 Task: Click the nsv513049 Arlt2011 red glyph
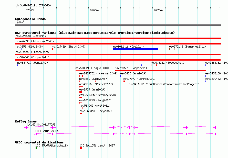click(81, 108)
